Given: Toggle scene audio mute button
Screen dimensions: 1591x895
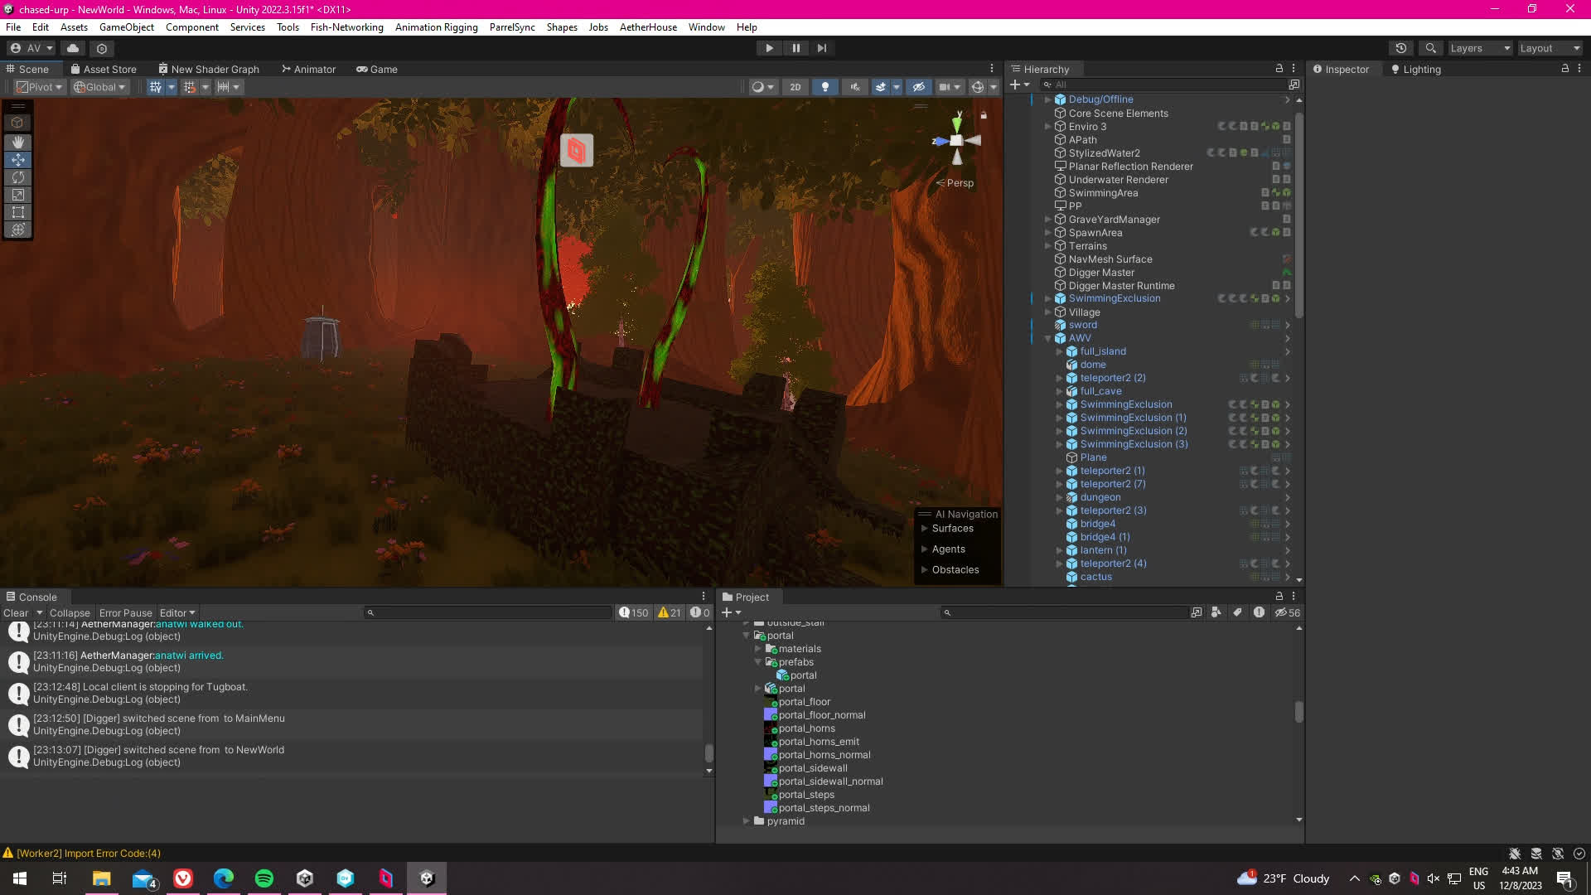Looking at the screenshot, I should [855, 87].
